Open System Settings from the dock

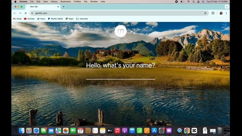[x=161, y=131]
